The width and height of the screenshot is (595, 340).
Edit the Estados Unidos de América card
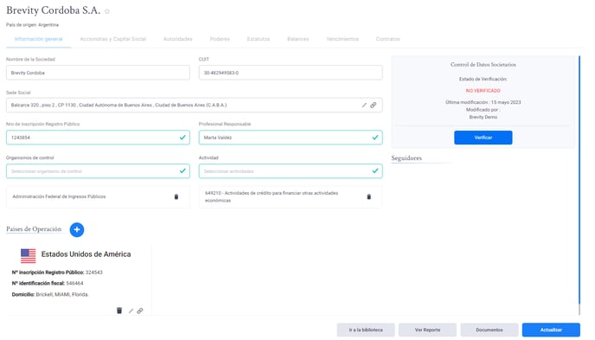click(x=131, y=311)
